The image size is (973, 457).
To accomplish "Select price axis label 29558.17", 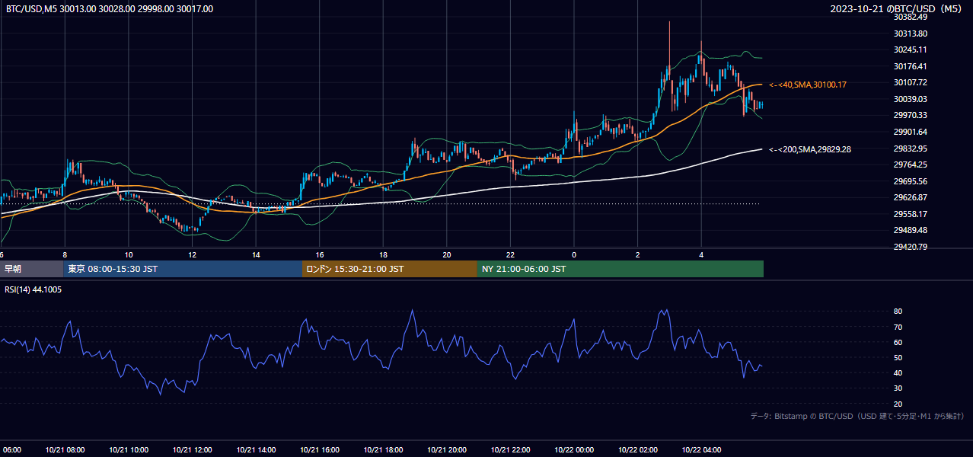I will [x=910, y=214].
